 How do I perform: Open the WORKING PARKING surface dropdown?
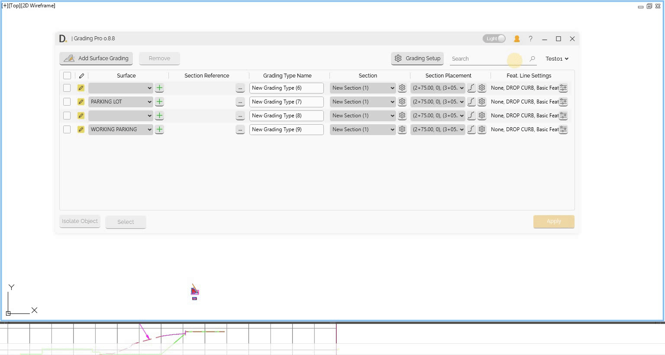(x=121, y=129)
